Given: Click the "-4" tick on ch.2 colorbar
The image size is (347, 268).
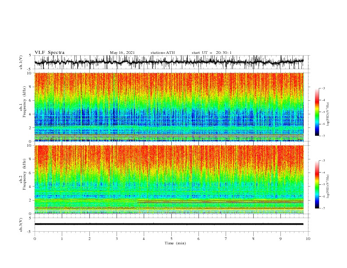Looking at the screenshot, I should coord(323,173).
